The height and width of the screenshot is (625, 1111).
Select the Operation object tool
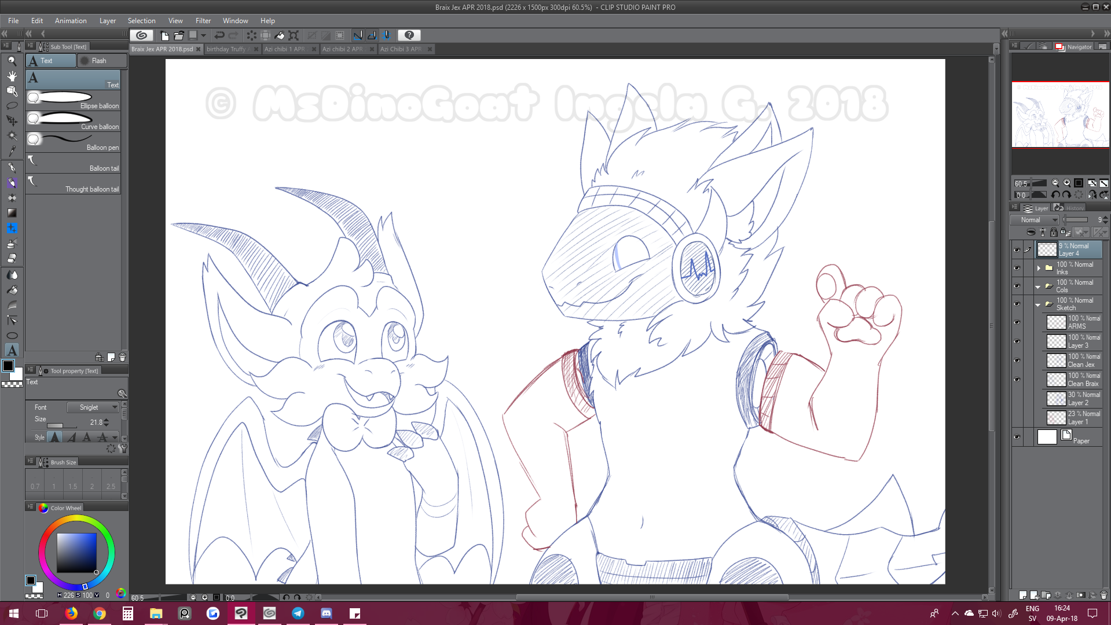pos(12,91)
